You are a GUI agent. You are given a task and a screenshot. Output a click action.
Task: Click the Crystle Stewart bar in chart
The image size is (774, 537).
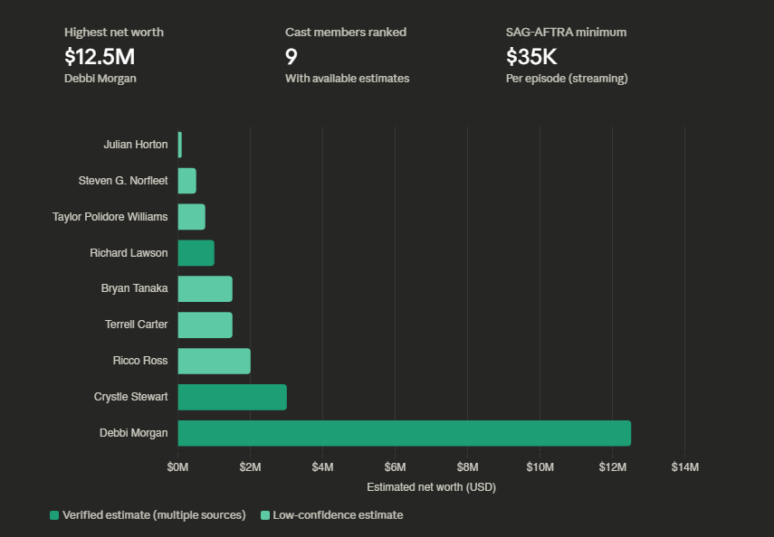[232, 397]
